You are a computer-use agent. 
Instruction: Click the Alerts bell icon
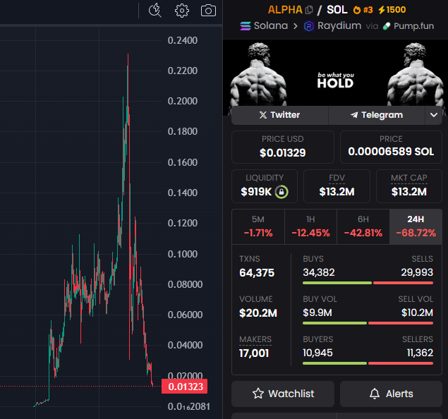(375, 394)
